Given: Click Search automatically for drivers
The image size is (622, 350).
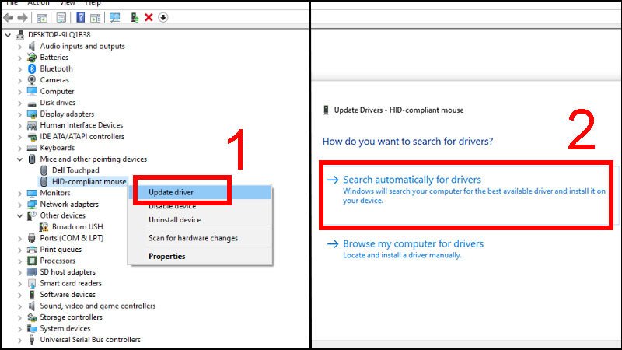Looking at the screenshot, I should point(412,180).
